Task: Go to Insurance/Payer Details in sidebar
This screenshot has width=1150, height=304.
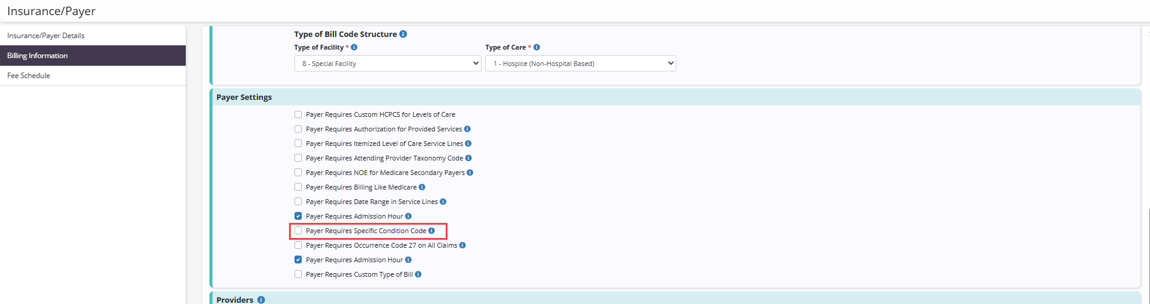Action: click(46, 36)
